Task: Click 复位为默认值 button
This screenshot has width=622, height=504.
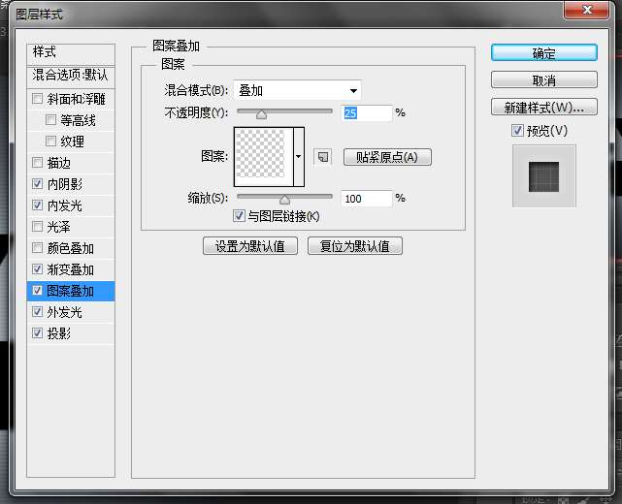Action: (354, 246)
